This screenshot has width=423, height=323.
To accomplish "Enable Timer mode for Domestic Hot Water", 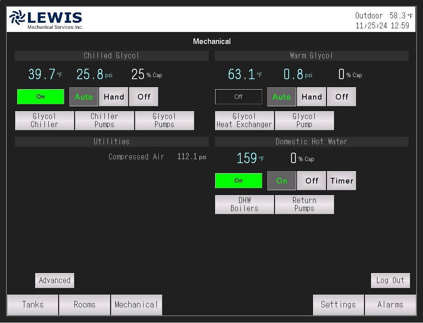I will pyautogui.click(x=341, y=180).
